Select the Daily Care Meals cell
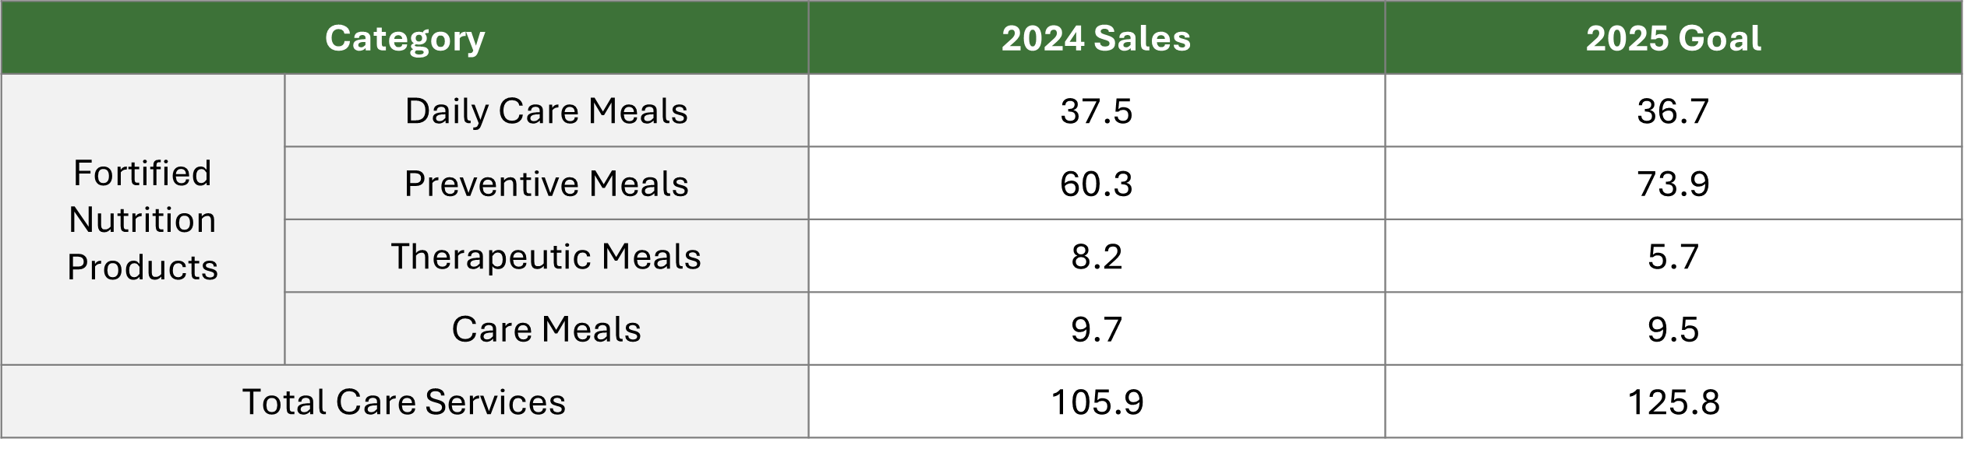The width and height of the screenshot is (1964, 449). click(x=546, y=110)
